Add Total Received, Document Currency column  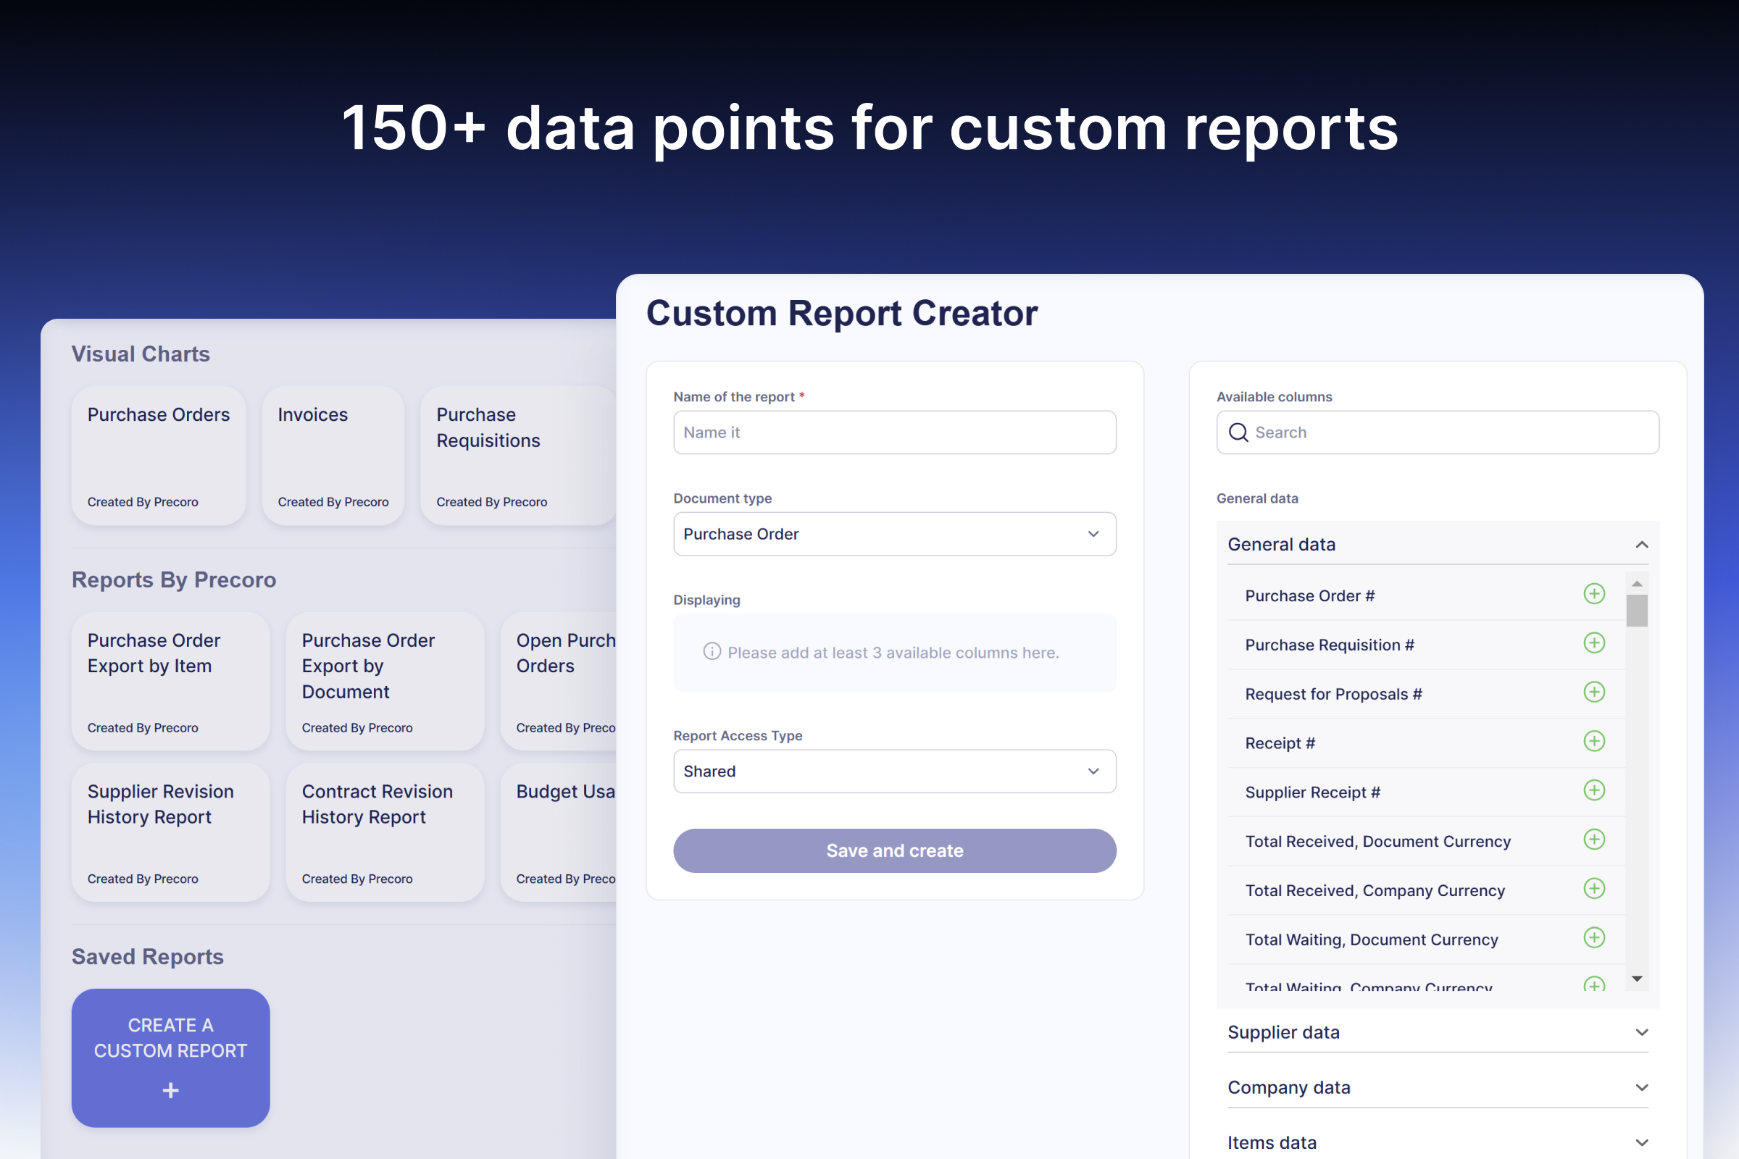point(1595,840)
